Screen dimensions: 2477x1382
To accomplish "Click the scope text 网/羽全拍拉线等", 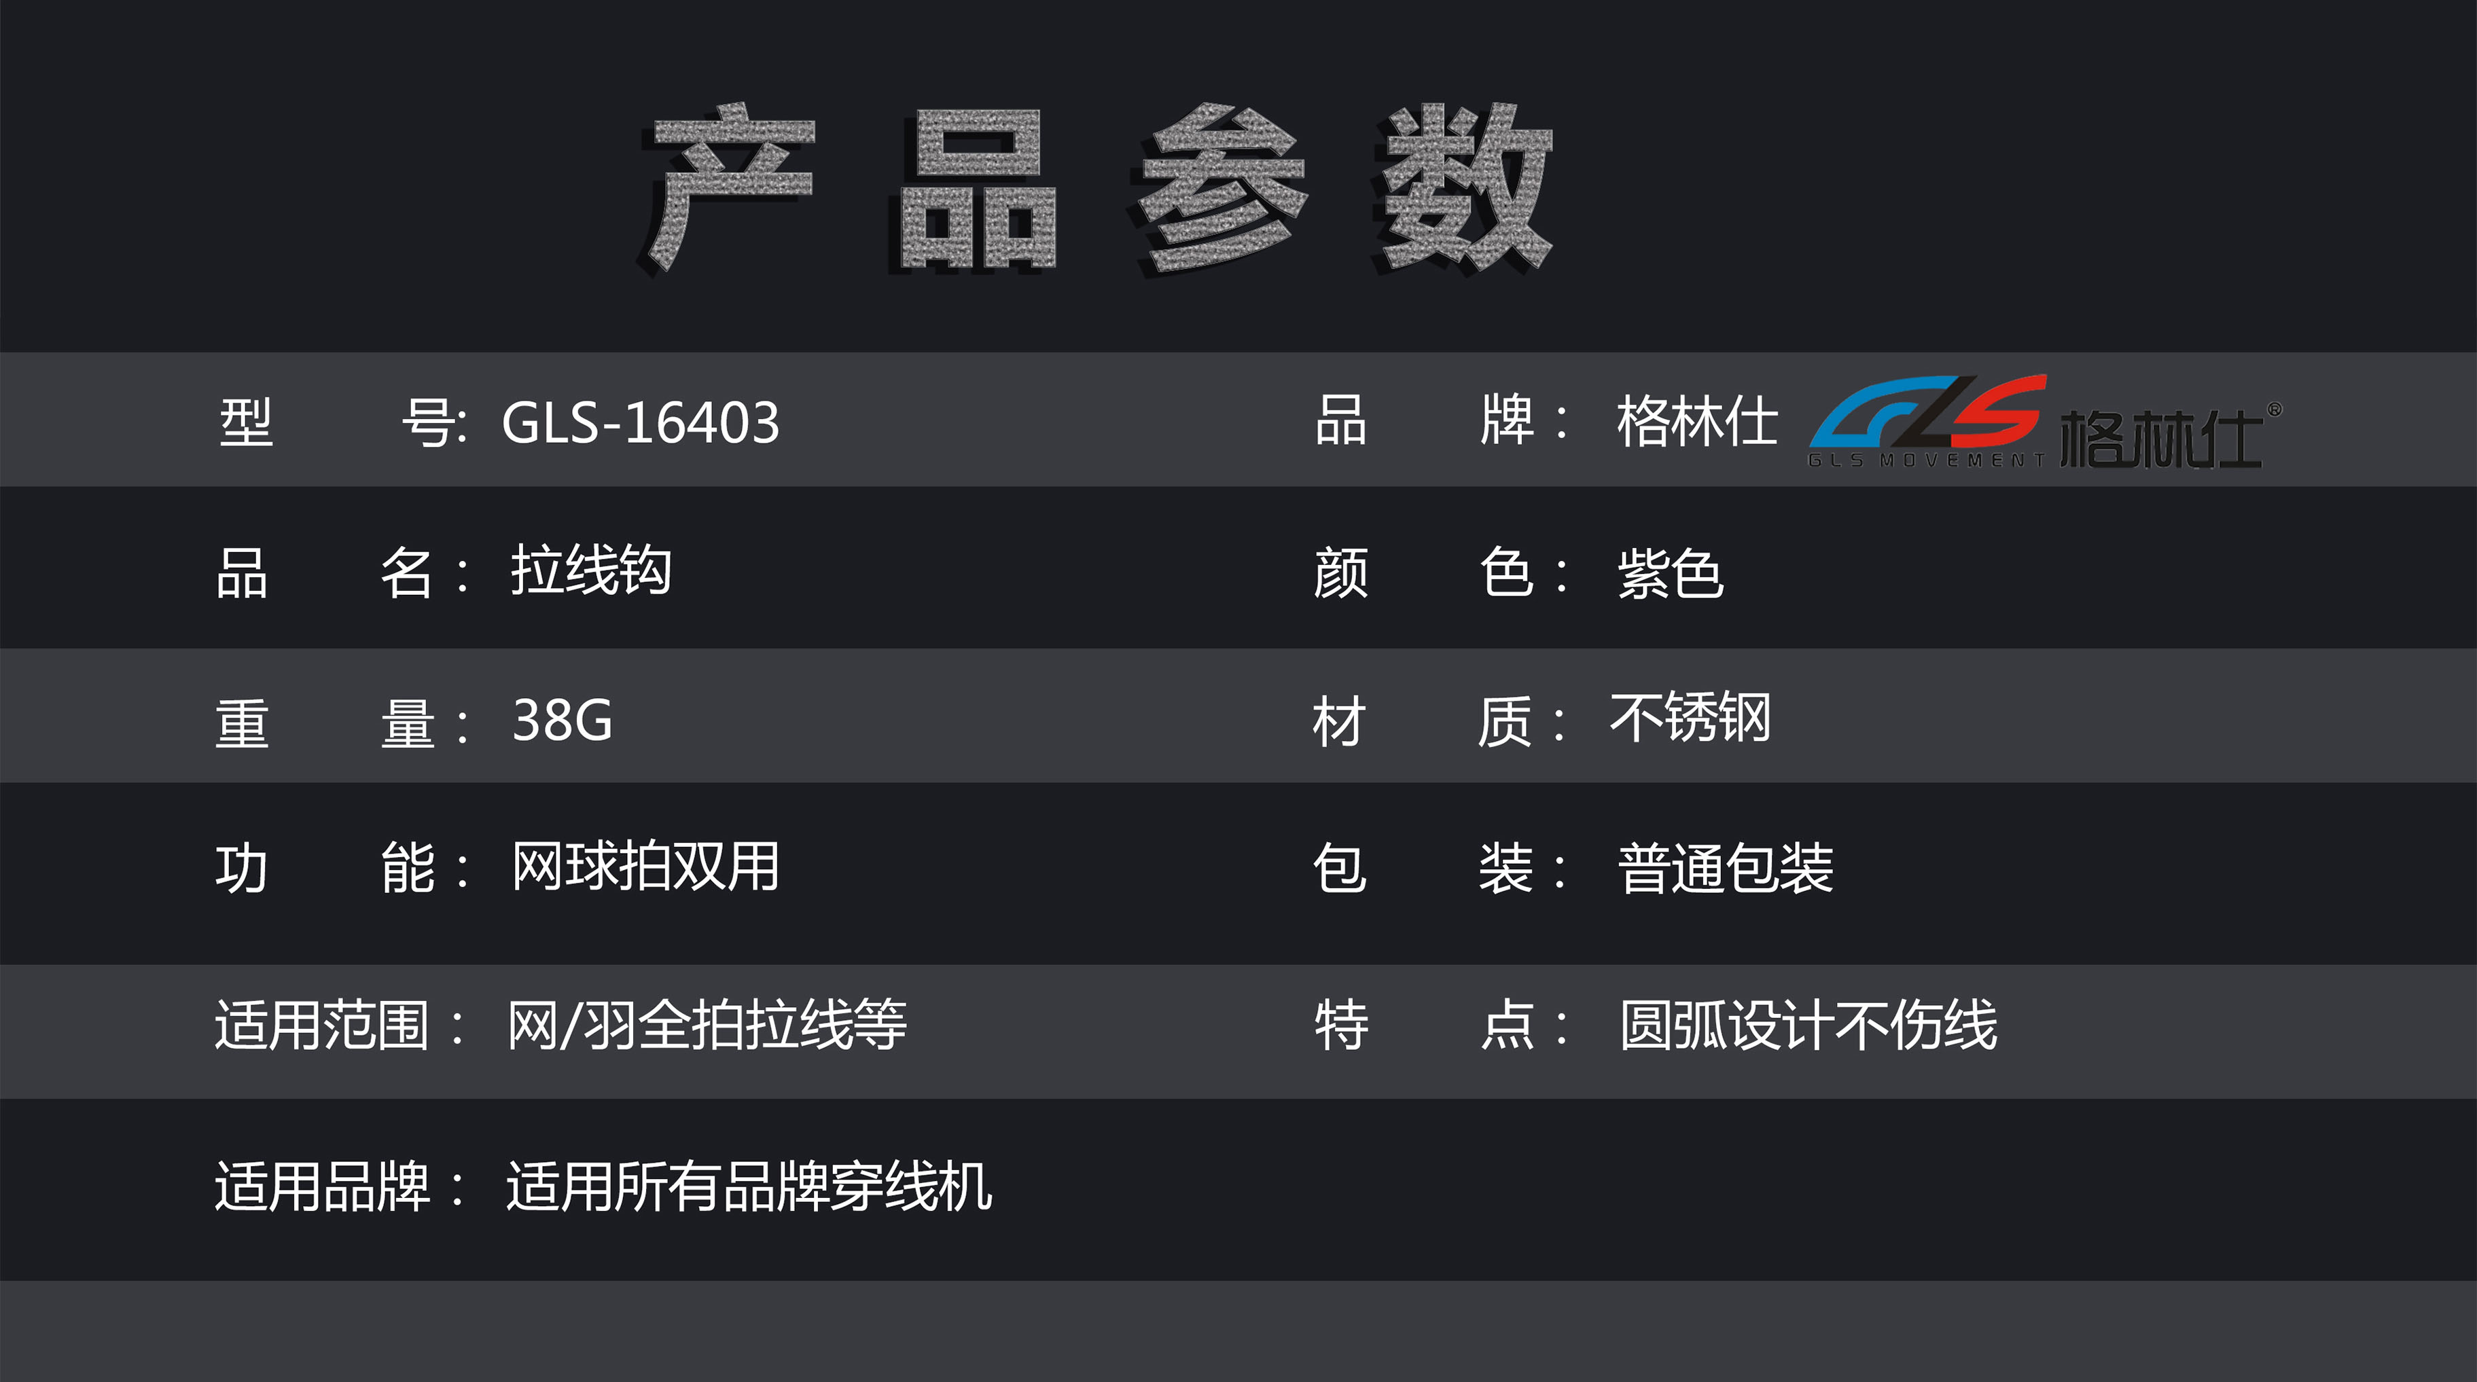I will [x=707, y=1025].
